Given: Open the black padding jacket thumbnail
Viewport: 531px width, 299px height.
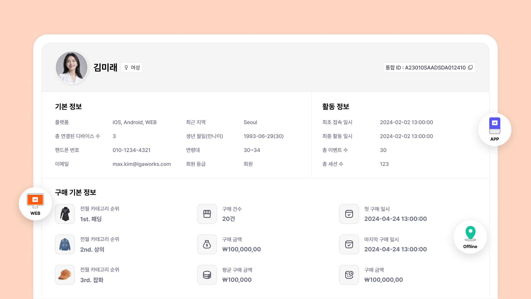Looking at the screenshot, I should point(65,214).
